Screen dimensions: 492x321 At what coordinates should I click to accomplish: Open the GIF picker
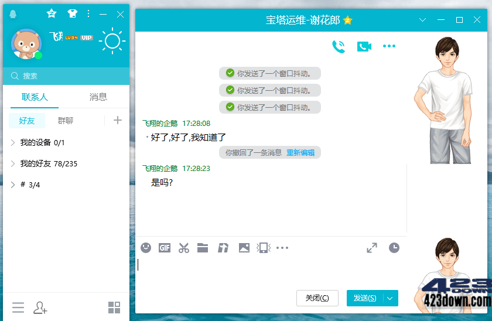165,248
